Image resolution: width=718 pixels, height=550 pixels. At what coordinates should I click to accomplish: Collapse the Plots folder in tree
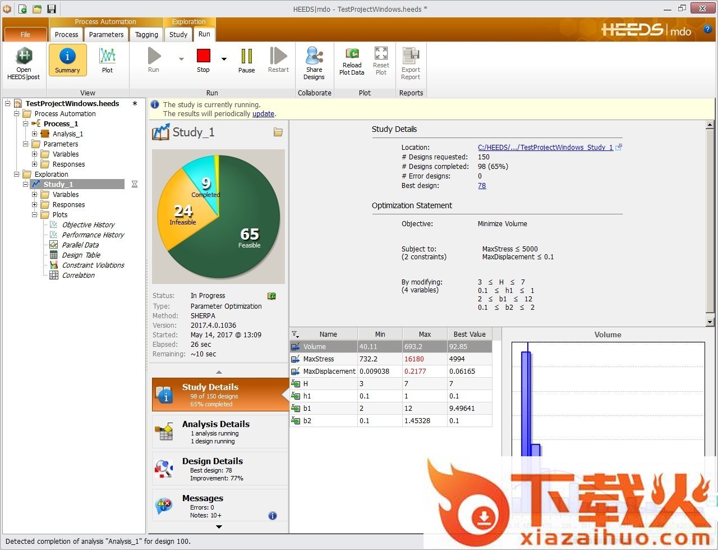35,215
